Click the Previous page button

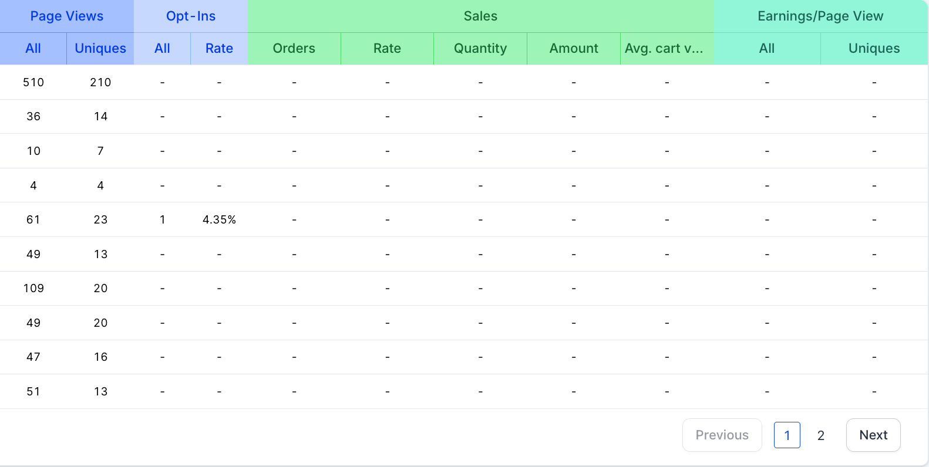722,435
